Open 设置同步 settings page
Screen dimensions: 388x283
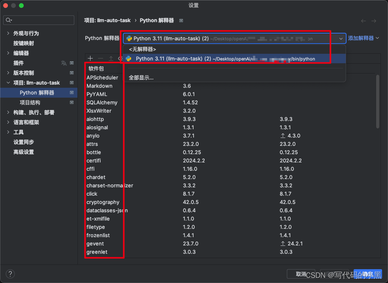(x=23, y=142)
